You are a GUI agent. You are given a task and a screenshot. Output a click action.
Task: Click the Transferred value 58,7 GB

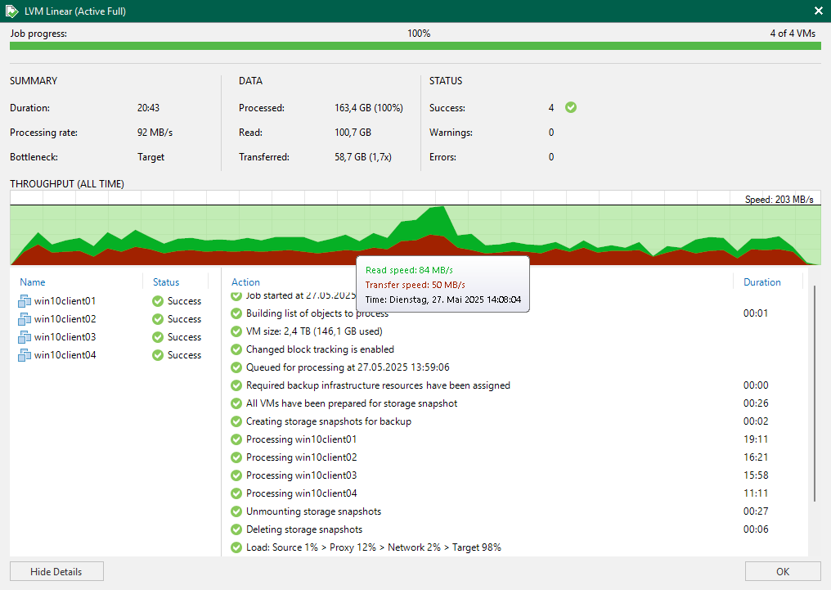(363, 157)
